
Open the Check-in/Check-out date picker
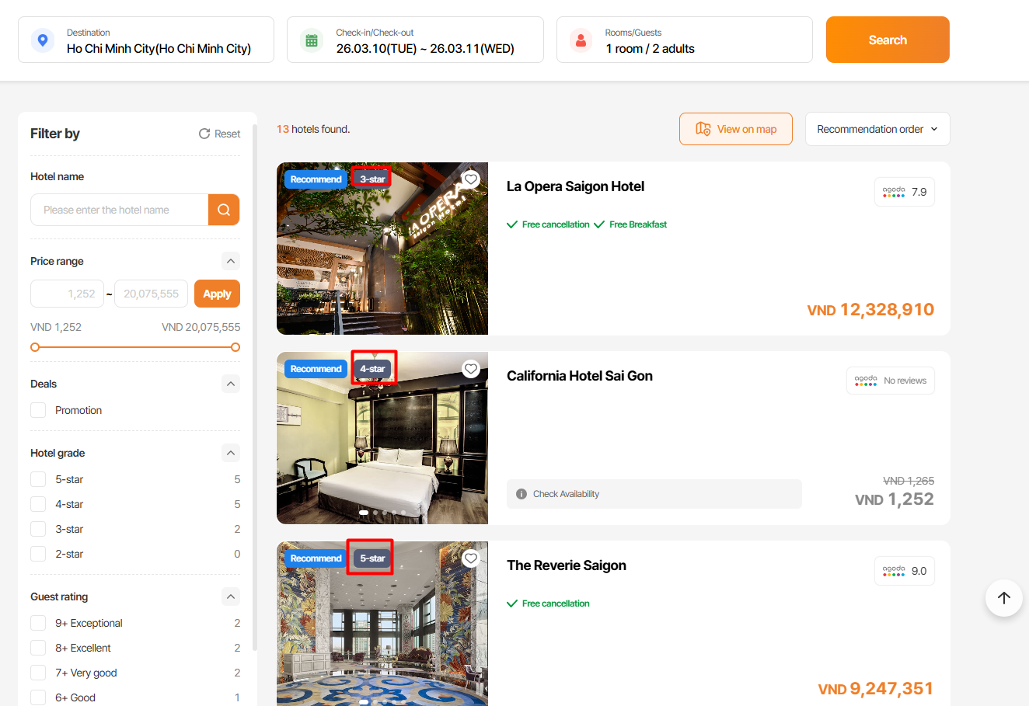415,40
